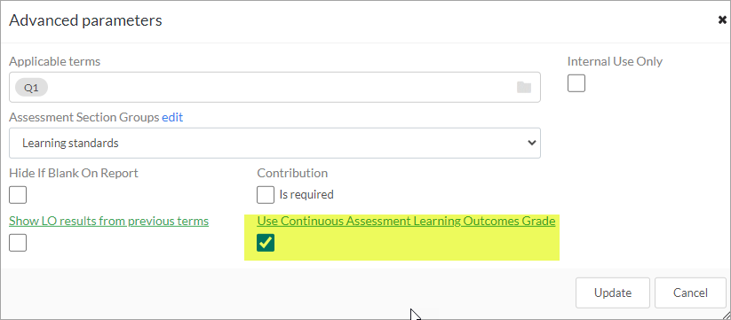Uncheck the Continuous Assessment Learning Outcomes Grade checkbox
This screenshot has width=731, height=320.
[x=266, y=243]
